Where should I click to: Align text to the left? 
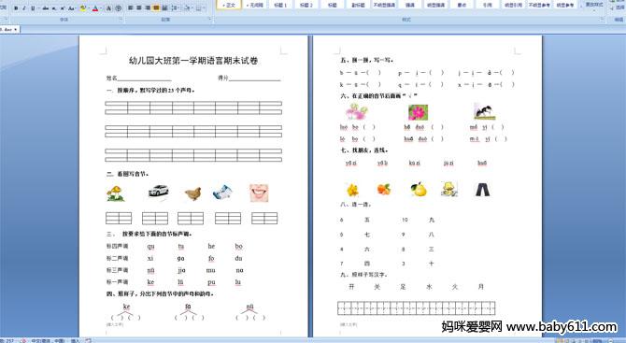tap(130, 8)
